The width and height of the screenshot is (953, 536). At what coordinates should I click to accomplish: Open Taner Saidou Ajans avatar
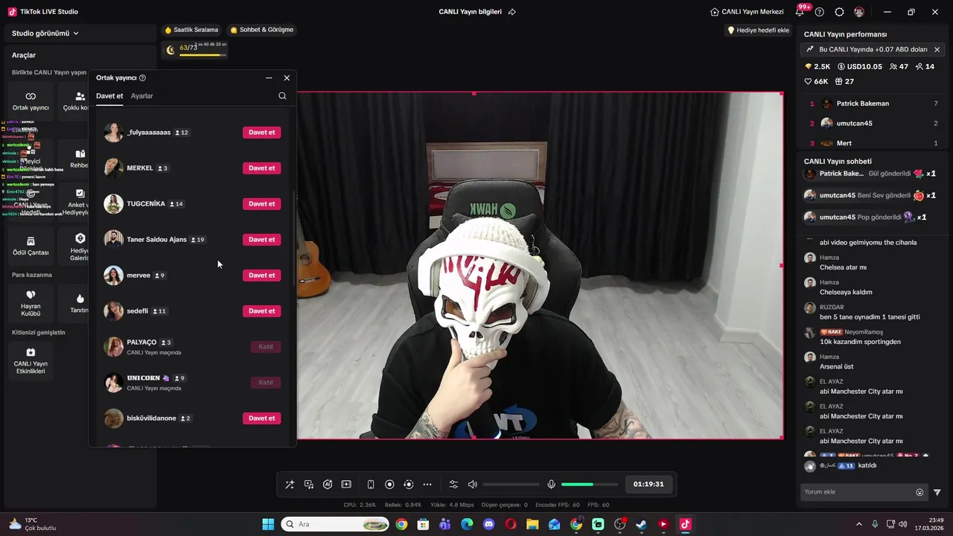(x=113, y=240)
